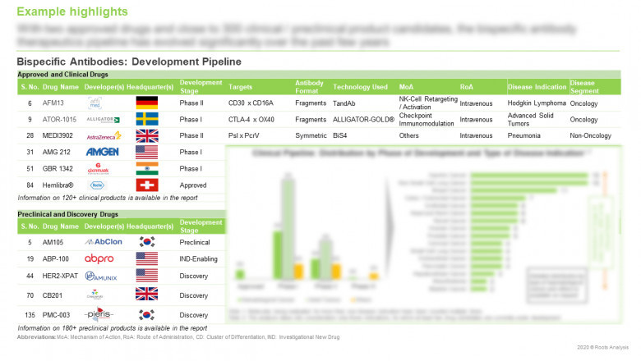Click the NK-Cell Retargeting / Activation cell
The width and height of the screenshot is (641, 361).
tap(428, 103)
